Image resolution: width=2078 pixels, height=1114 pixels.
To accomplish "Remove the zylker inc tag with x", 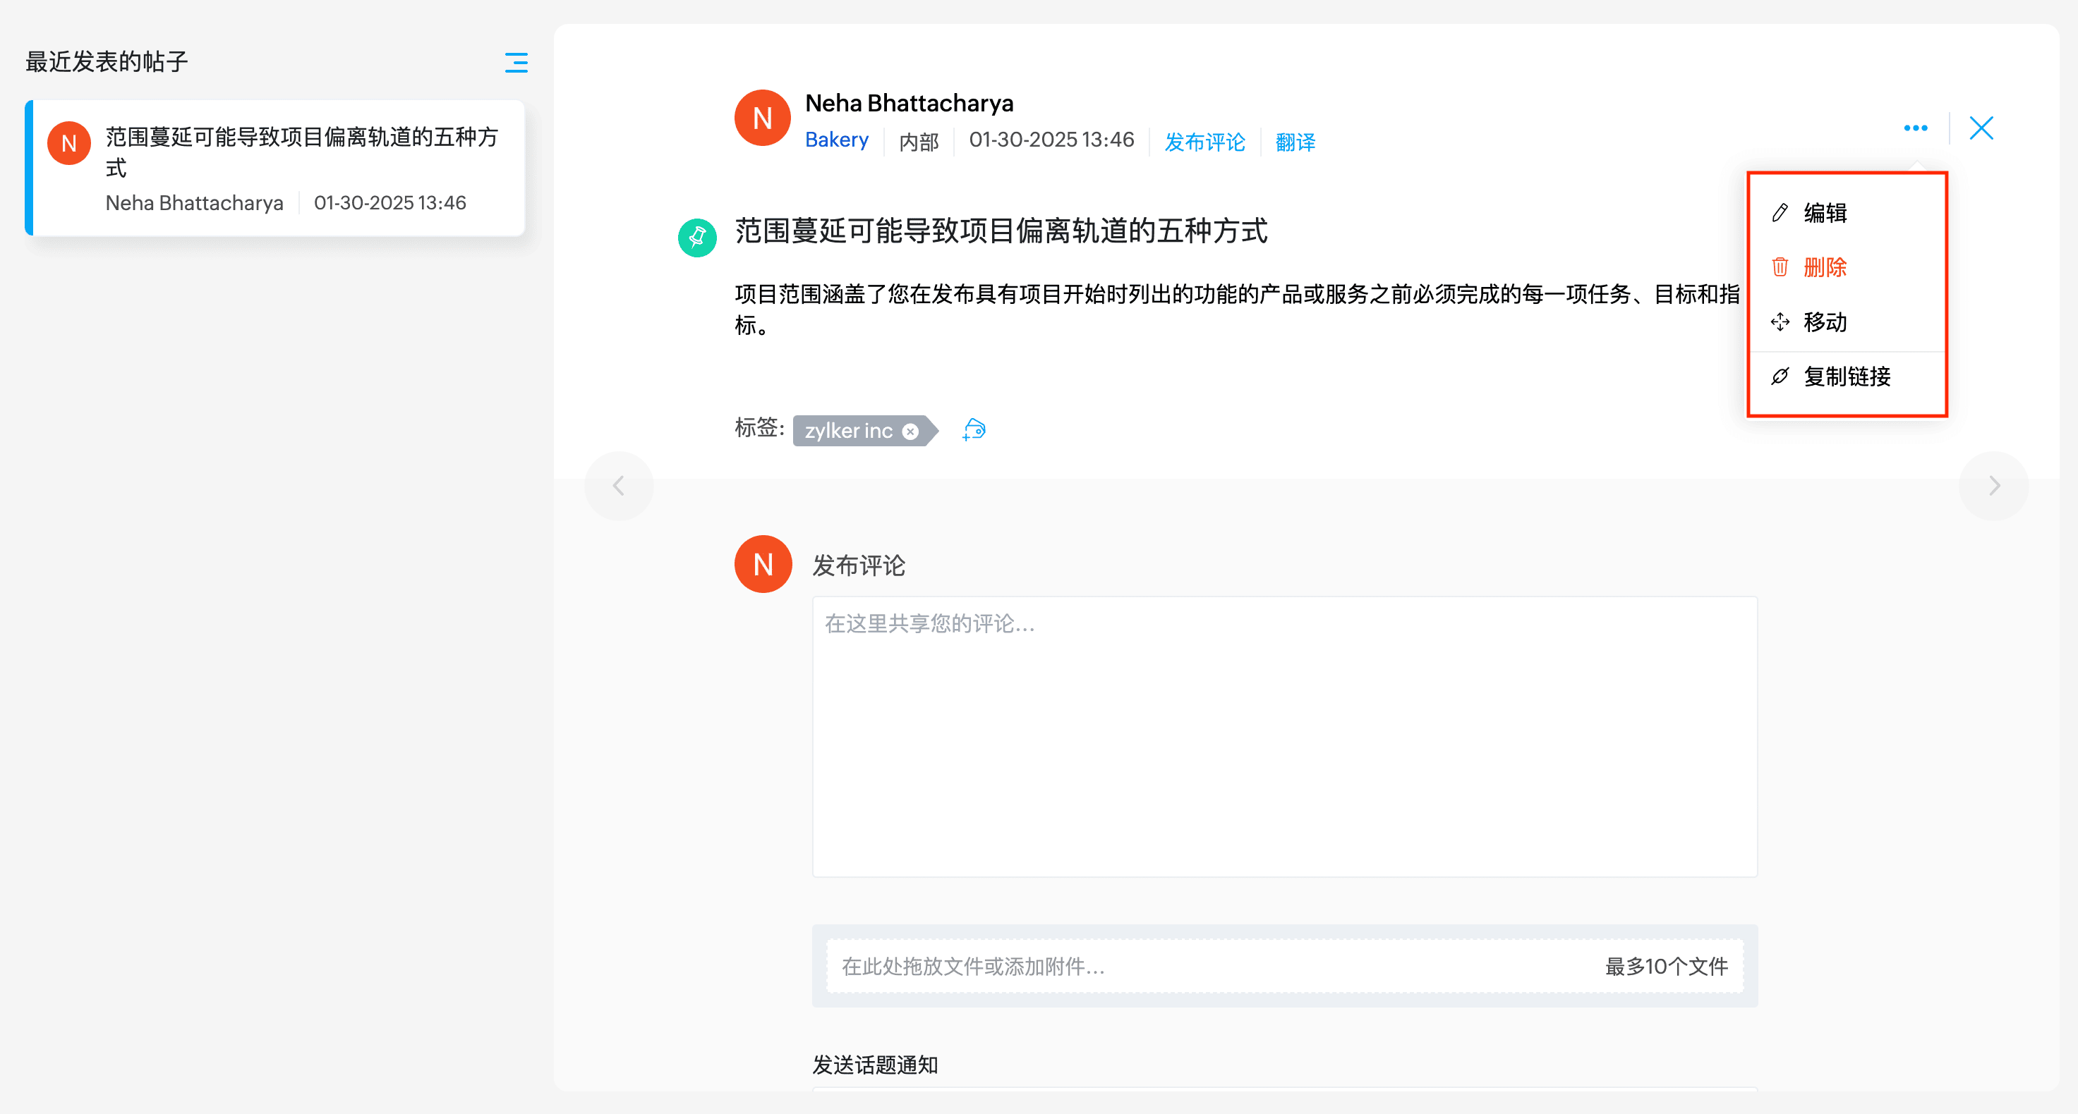I will pyautogui.click(x=910, y=431).
